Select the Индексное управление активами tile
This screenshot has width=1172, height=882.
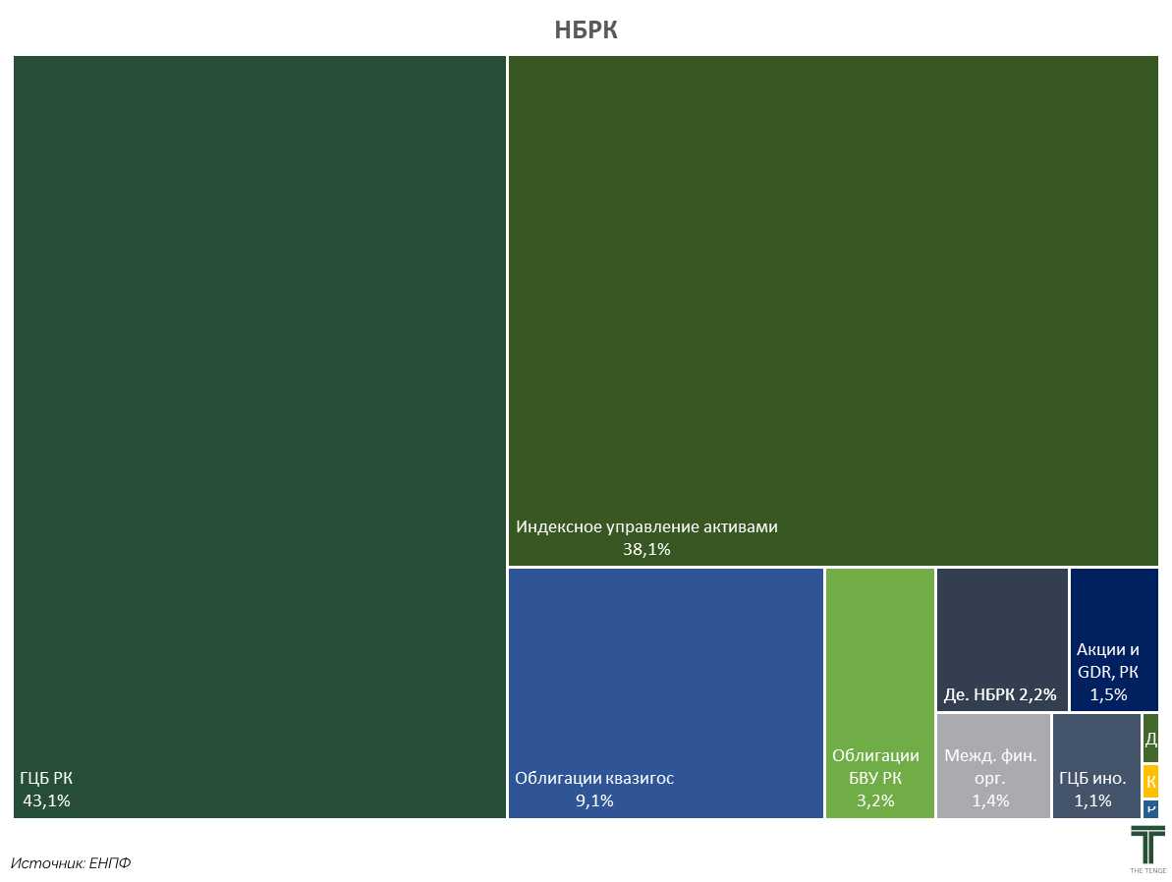833,310
